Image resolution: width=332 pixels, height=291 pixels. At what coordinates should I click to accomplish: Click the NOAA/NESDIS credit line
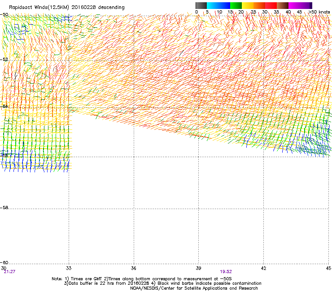[x=194, y=288]
